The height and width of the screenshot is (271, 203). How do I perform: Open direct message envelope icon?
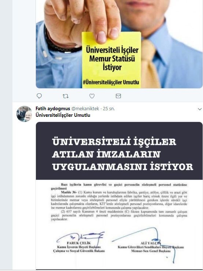click(x=118, y=96)
